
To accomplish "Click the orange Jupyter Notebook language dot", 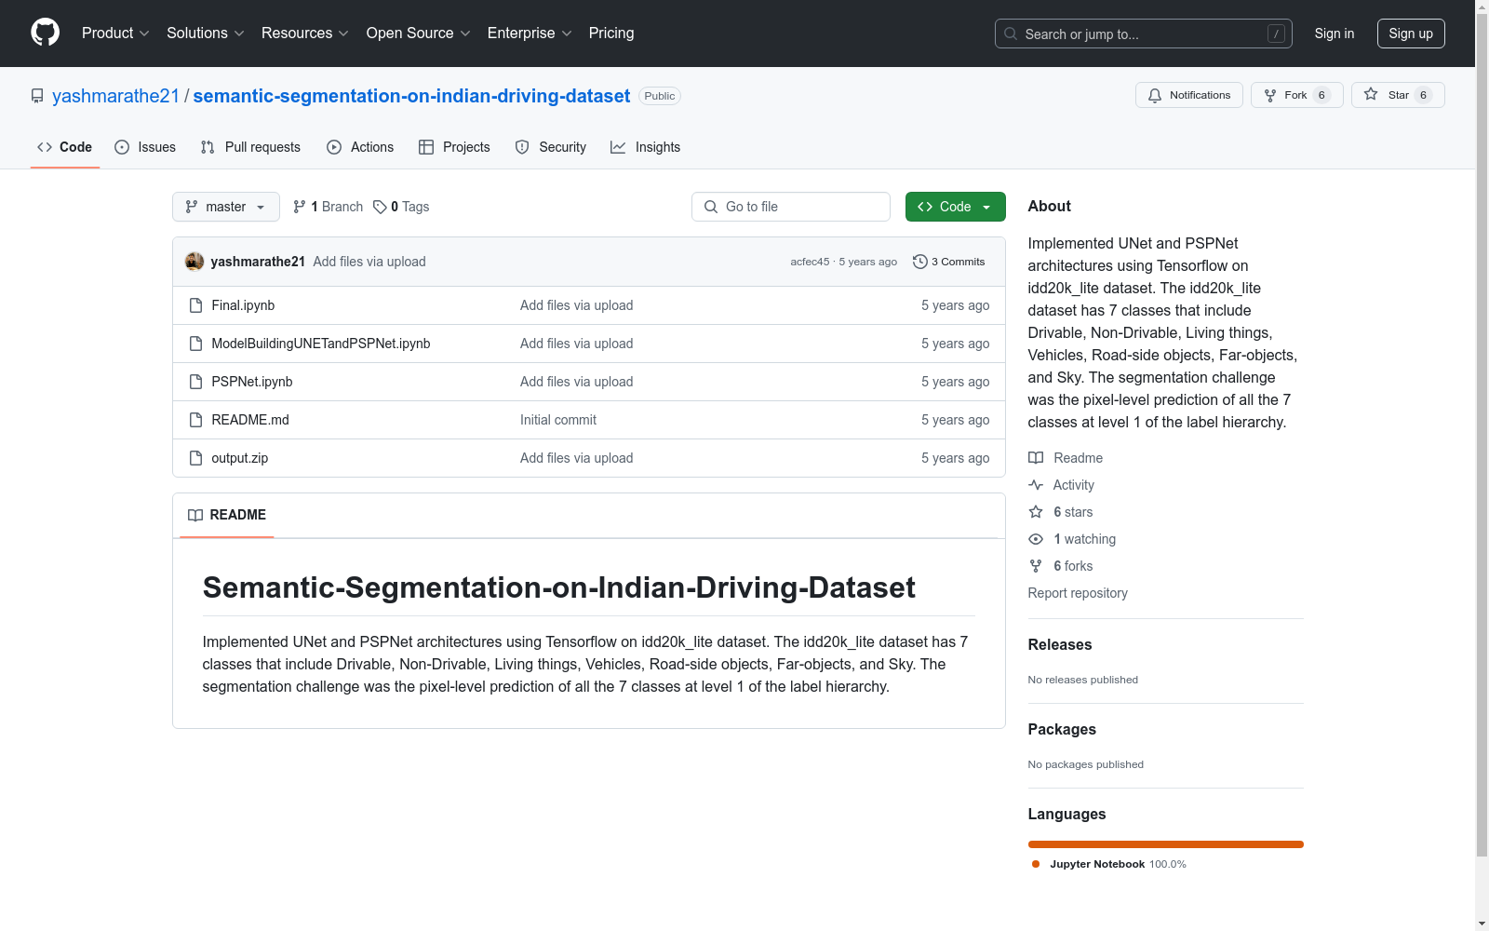I will pos(1036,864).
